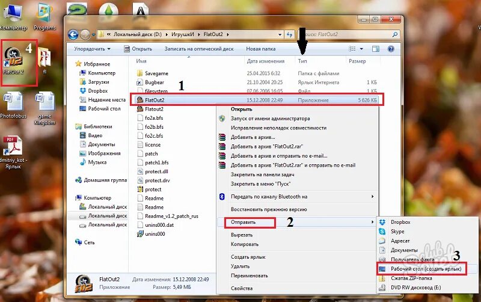Choose Запуск от имени администратора
Image resolution: width=481 pixels, height=302 pixels.
[270, 119]
